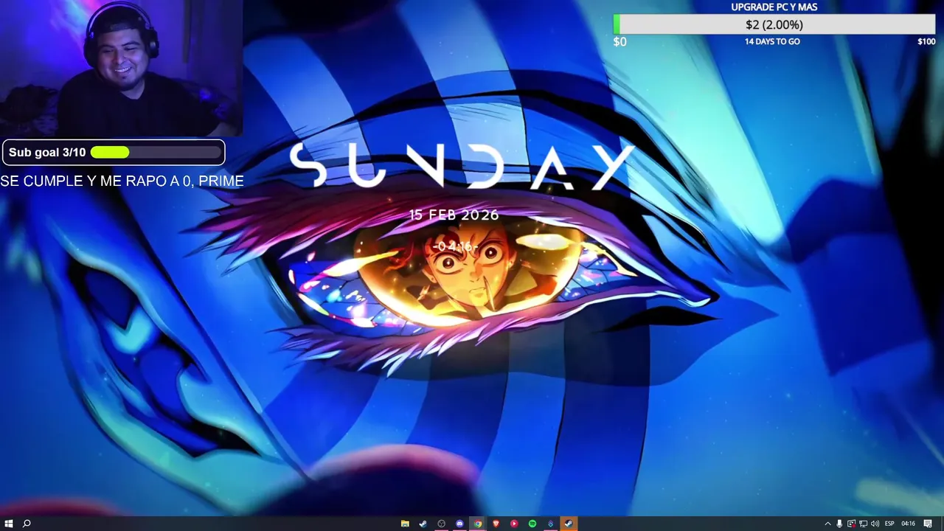Open the volume speaker tray icon
Screen dimensions: 944x531
875,524
